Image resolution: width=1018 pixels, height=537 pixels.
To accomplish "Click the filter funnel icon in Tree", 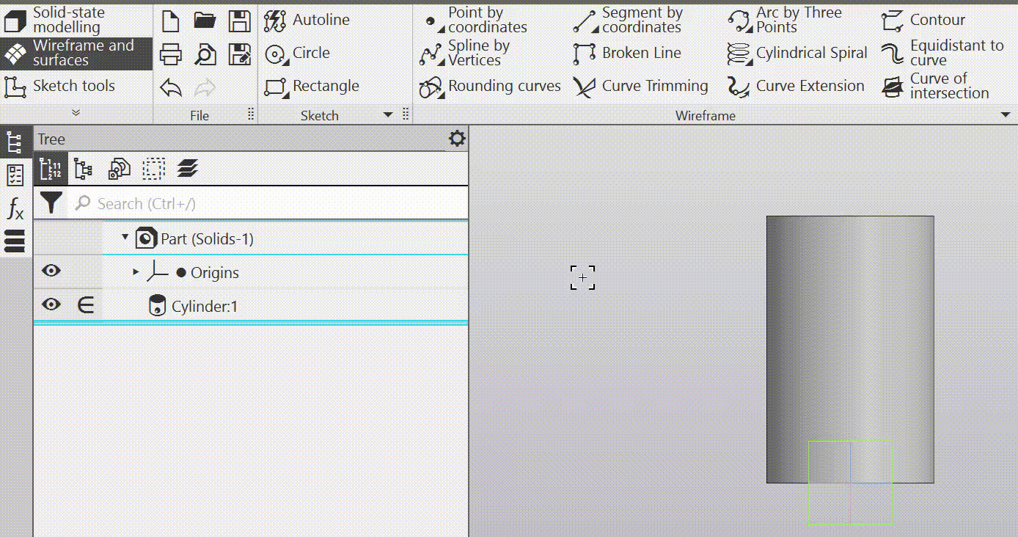I will (51, 202).
